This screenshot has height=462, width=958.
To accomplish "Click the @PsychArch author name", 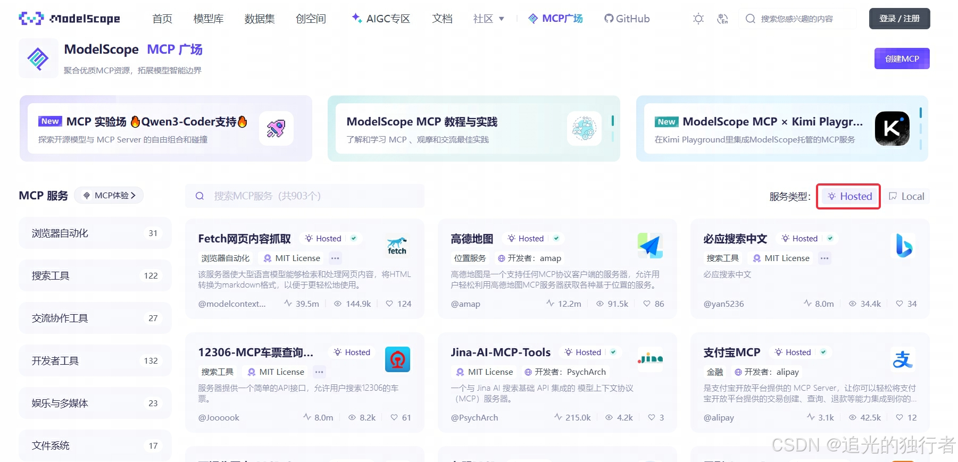I will coord(474,418).
